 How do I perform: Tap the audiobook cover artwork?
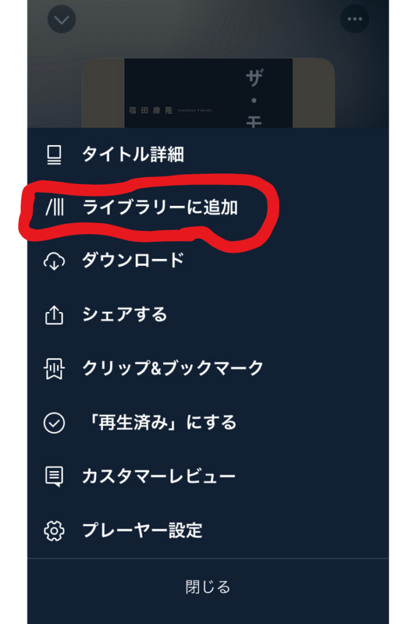tap(208, 93)
